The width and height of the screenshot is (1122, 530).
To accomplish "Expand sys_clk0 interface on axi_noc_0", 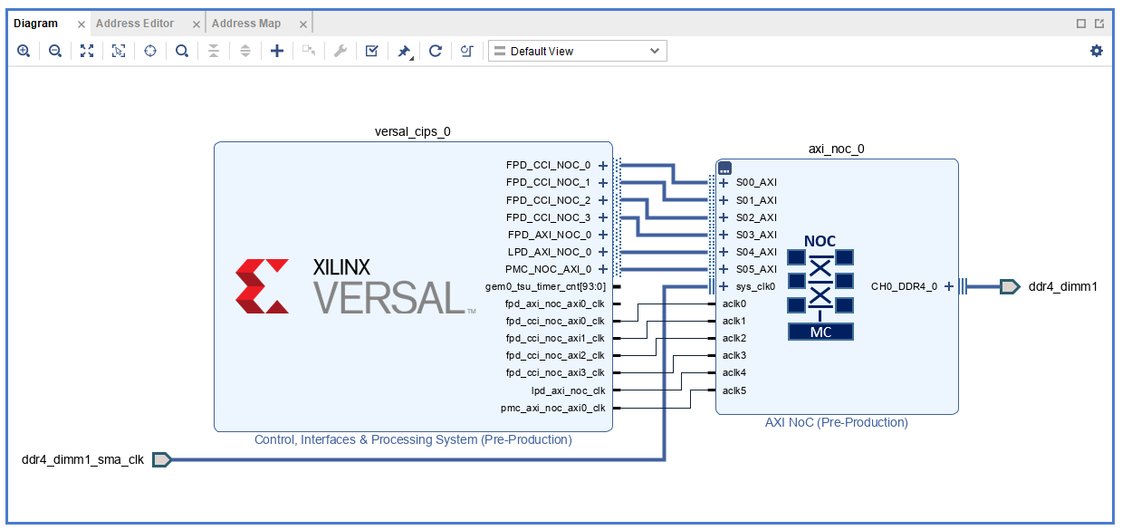I will point(724,286).
